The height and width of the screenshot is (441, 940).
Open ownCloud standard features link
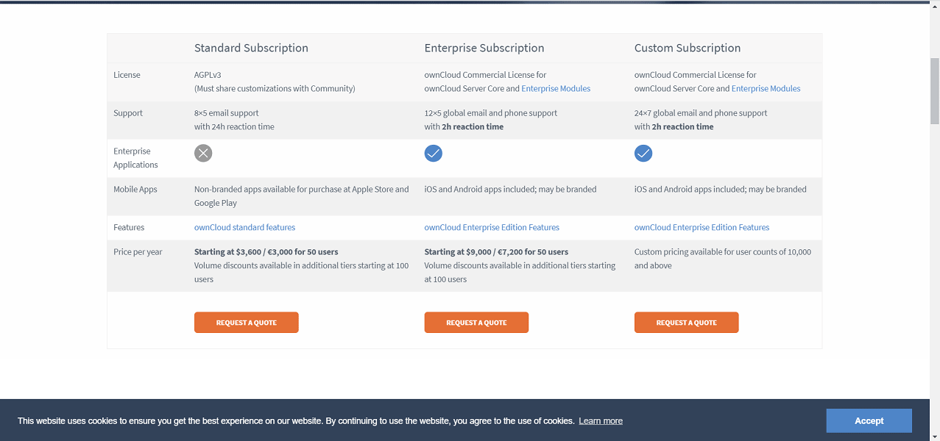tap(244, 227)
